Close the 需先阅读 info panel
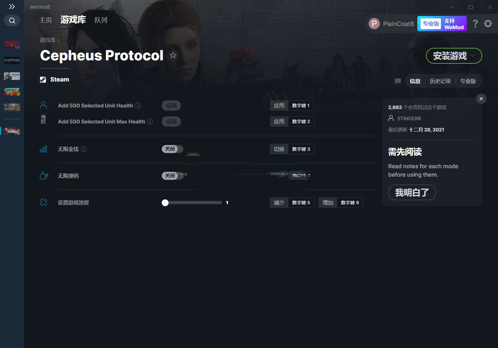 click(x=481, y=99)
